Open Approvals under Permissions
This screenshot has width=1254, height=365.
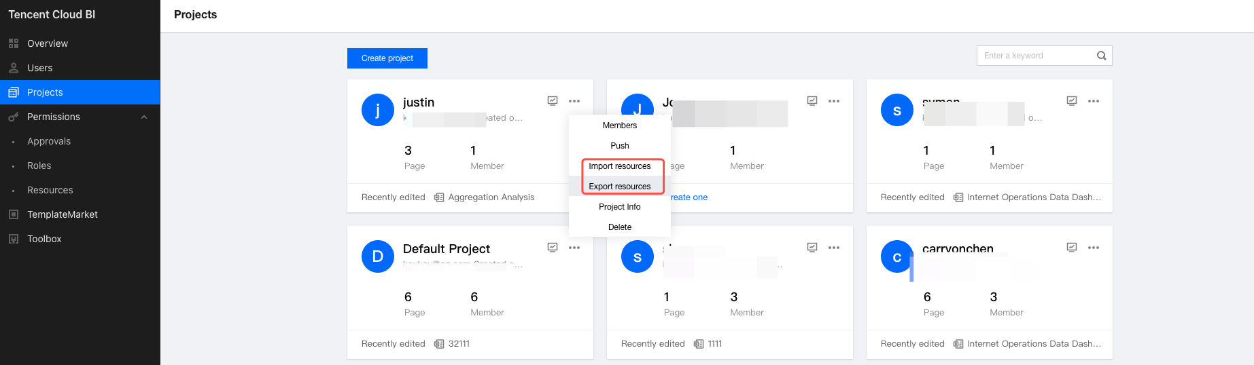coord(49,141)
